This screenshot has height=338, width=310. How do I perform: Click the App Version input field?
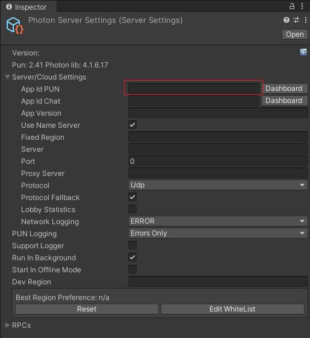click(x=218, y=113)
